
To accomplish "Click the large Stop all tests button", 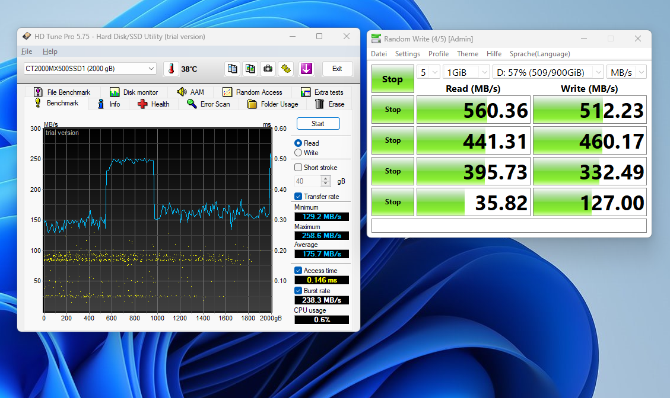I will tap(393, 79).
